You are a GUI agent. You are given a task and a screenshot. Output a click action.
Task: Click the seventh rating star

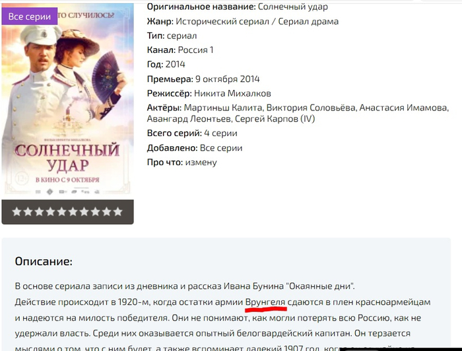click(x=84, y=212)
